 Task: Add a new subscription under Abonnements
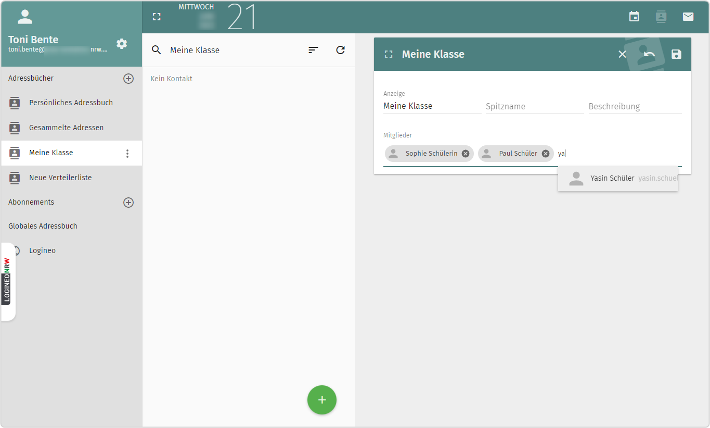coord(128,203)
